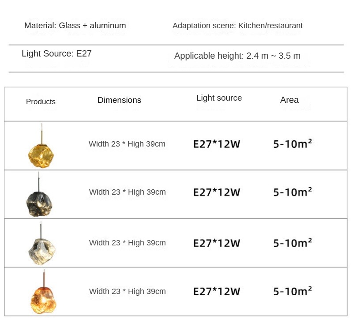Click the Dimensions column header
The width and height of the screenshot is (353, 335).
[119, 100]
